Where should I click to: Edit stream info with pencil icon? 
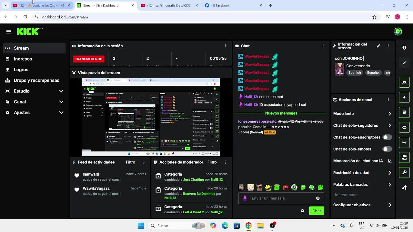point(378,46)
